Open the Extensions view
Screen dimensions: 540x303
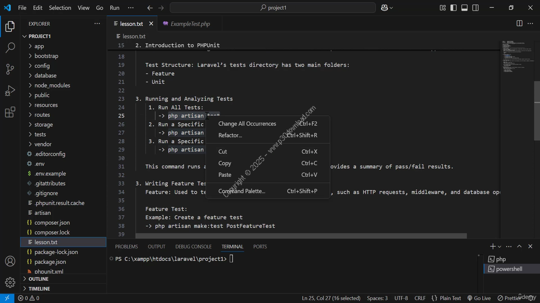[x=10, y=112]
